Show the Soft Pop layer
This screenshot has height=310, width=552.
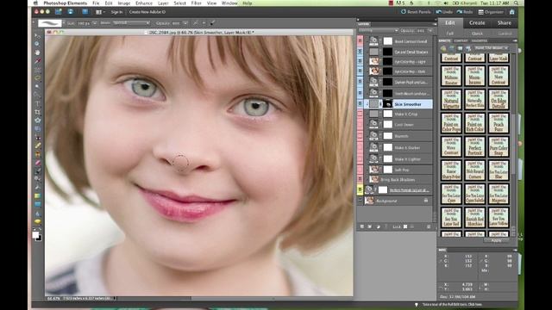click(x=361, y=170)
